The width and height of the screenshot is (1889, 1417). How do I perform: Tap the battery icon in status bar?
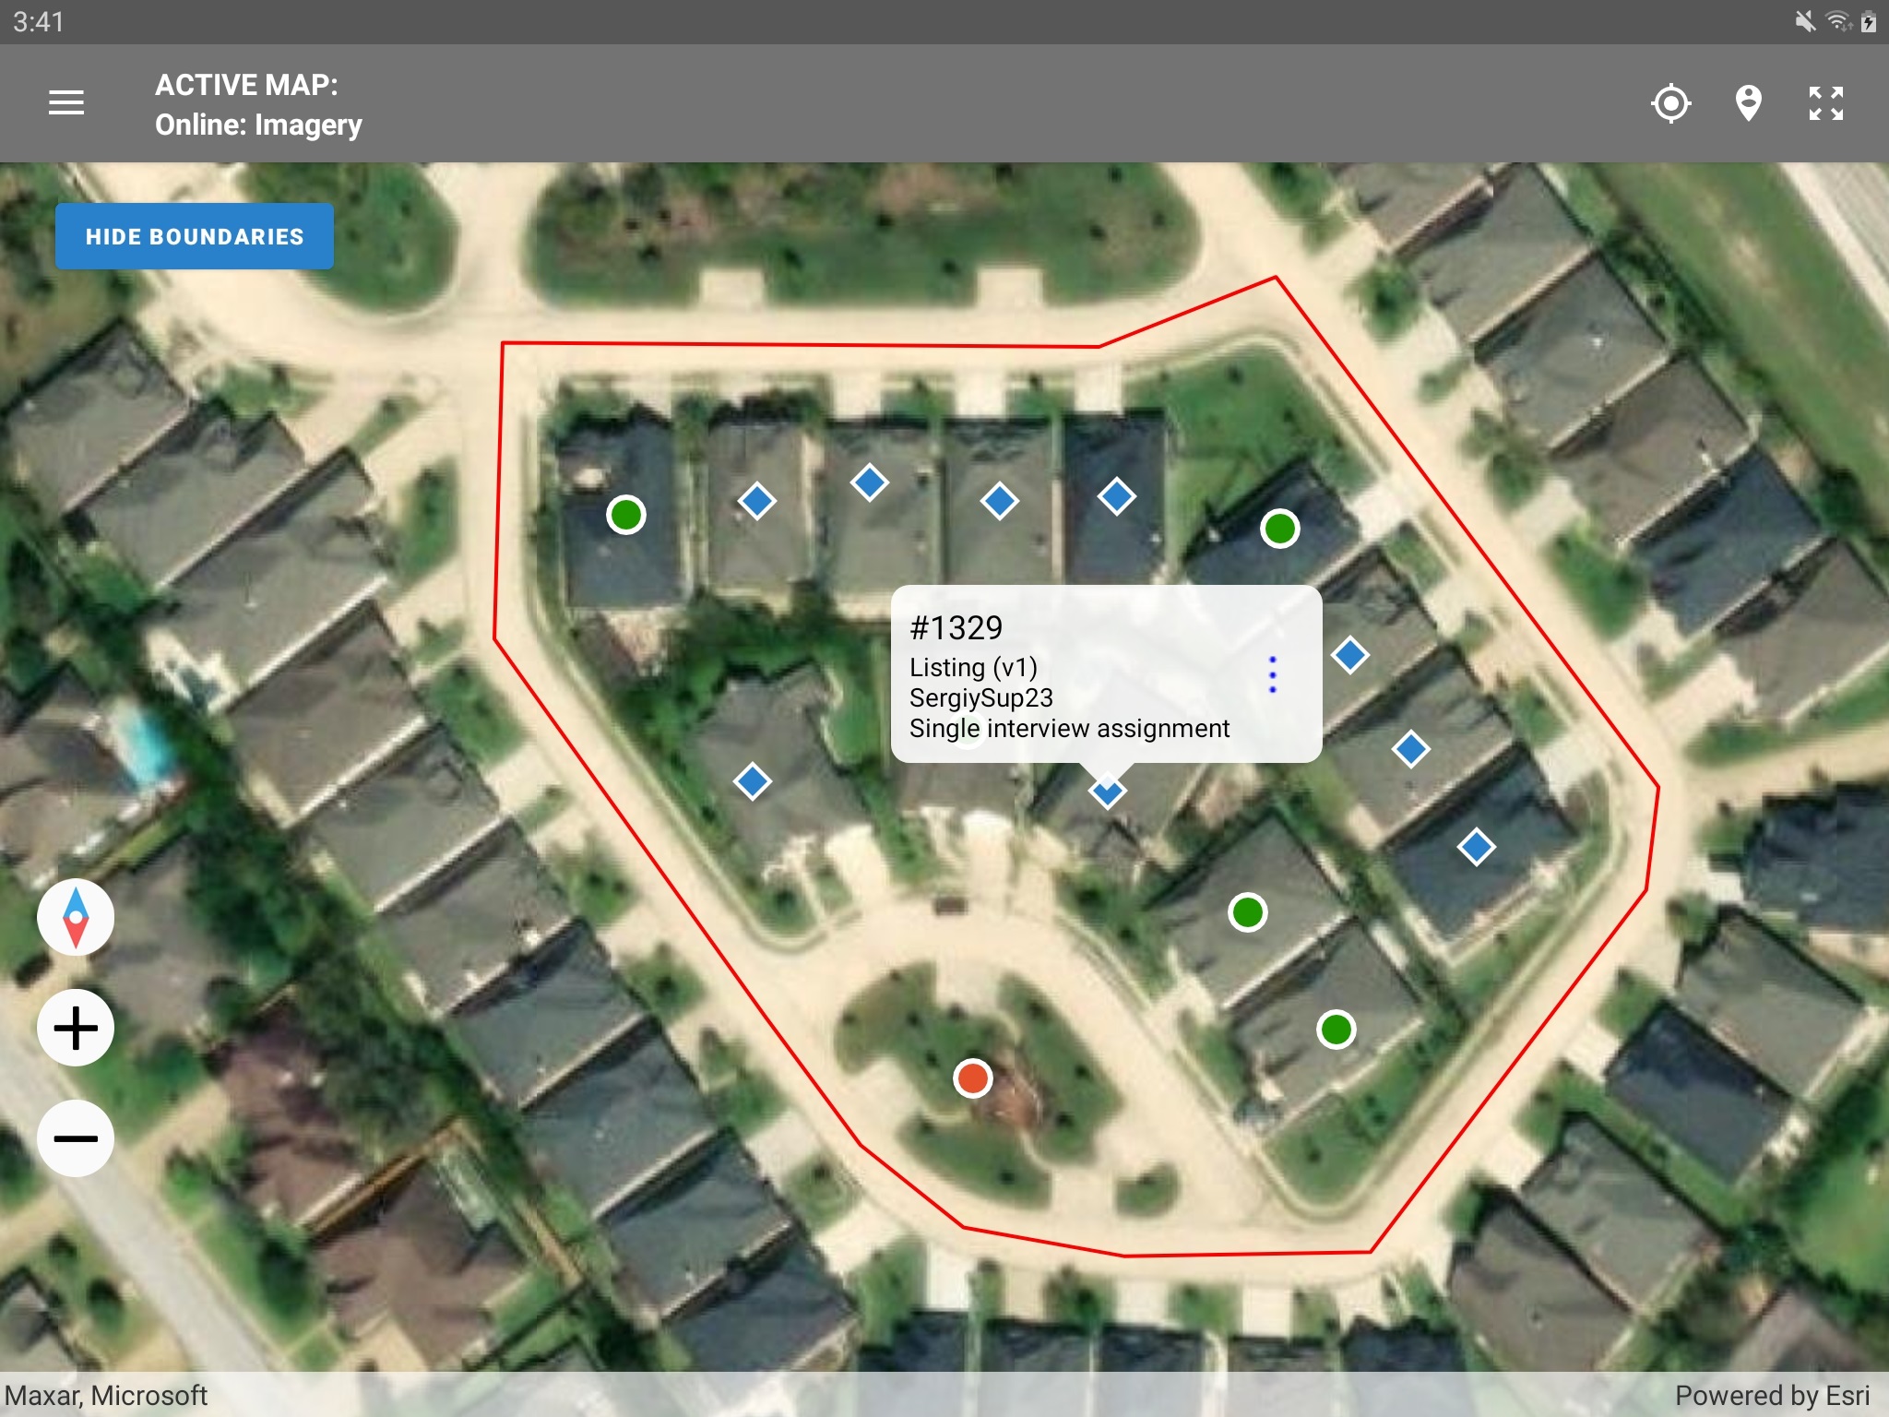[x=1868, y=21]
